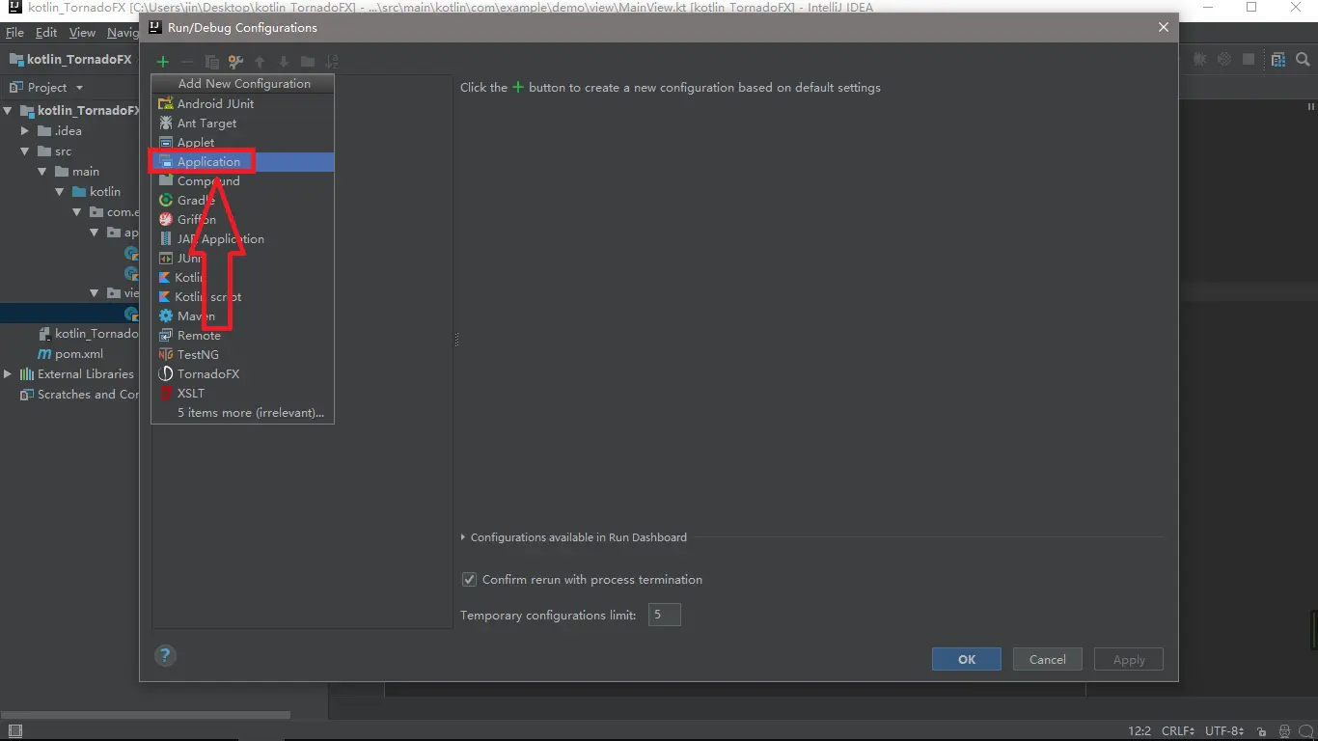1318x741 pixels.
Task: Click the Copy Configuration icon
Action: tap(211, 62)
